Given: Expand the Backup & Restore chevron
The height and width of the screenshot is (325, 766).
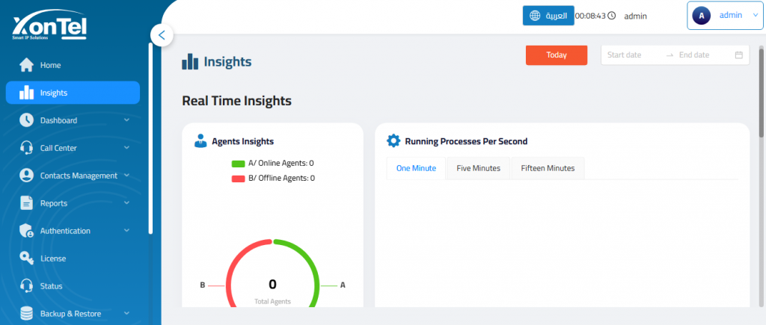Looking at the screenshot, I should point(126,313).
